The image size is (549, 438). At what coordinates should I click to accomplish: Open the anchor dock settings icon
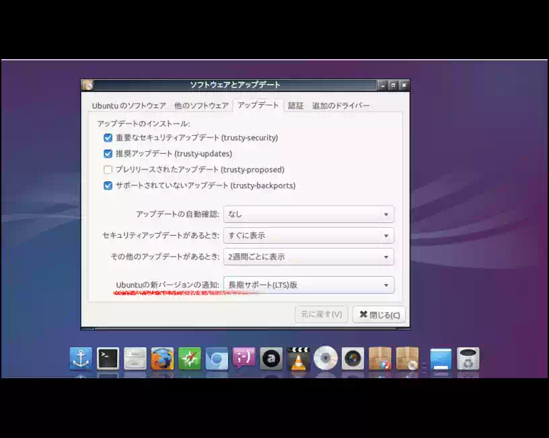pos(81,358)
